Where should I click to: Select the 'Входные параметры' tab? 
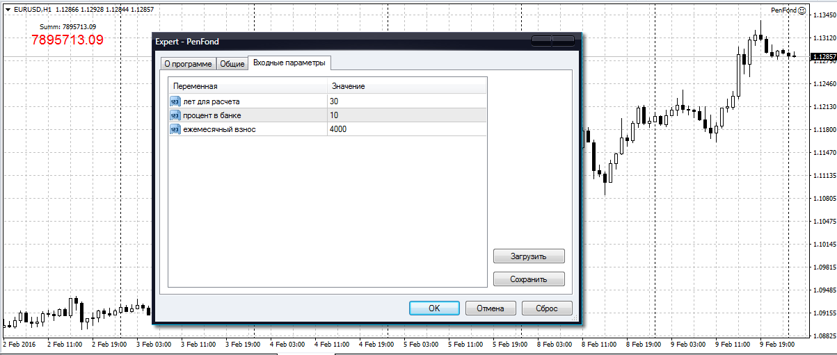289,63
